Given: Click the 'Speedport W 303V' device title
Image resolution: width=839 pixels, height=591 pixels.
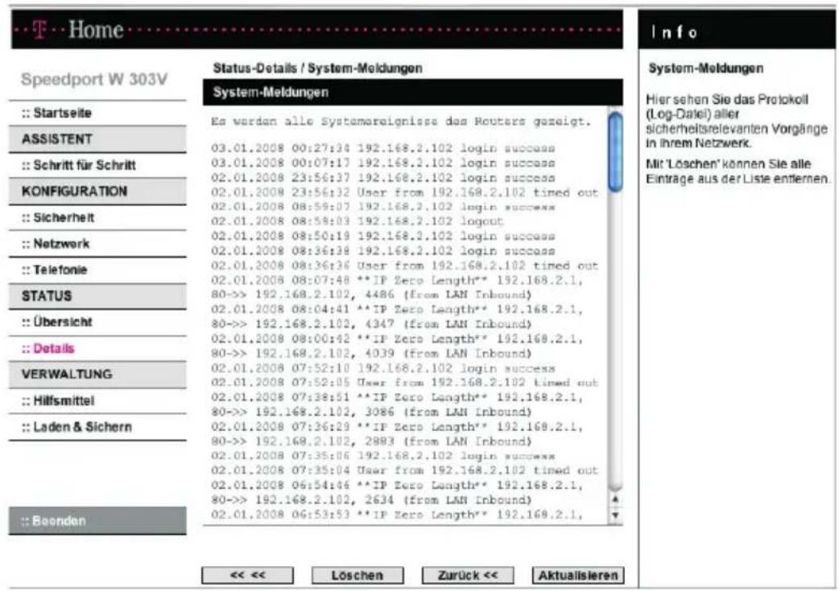Looking at the screenshot, I should [x=94, y=79].
